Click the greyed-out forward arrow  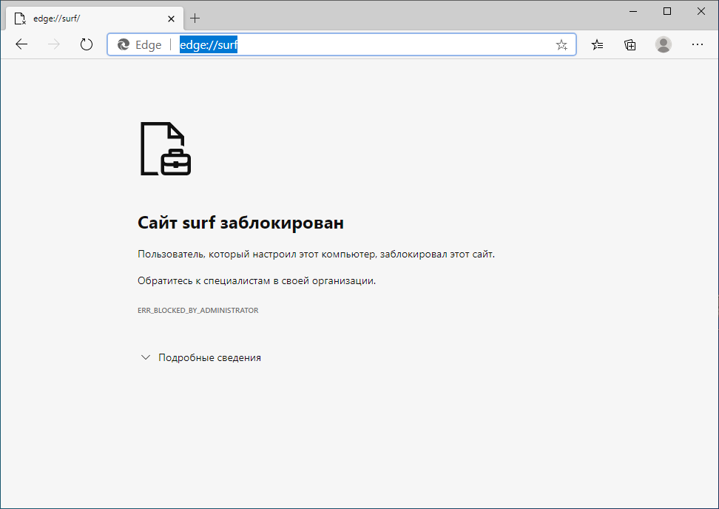(x=54, y=44)
